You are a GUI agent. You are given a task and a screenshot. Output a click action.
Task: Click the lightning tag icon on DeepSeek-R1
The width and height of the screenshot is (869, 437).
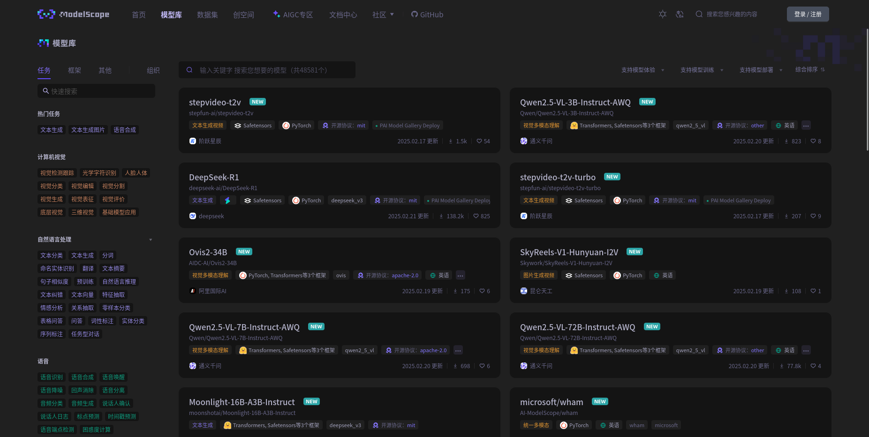pos(227,200)
